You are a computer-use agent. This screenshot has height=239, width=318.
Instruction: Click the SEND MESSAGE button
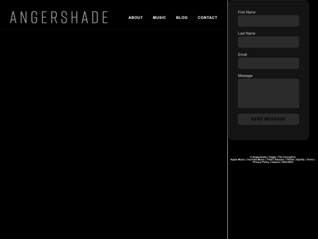pyautogui.click(x=269, y=119)
